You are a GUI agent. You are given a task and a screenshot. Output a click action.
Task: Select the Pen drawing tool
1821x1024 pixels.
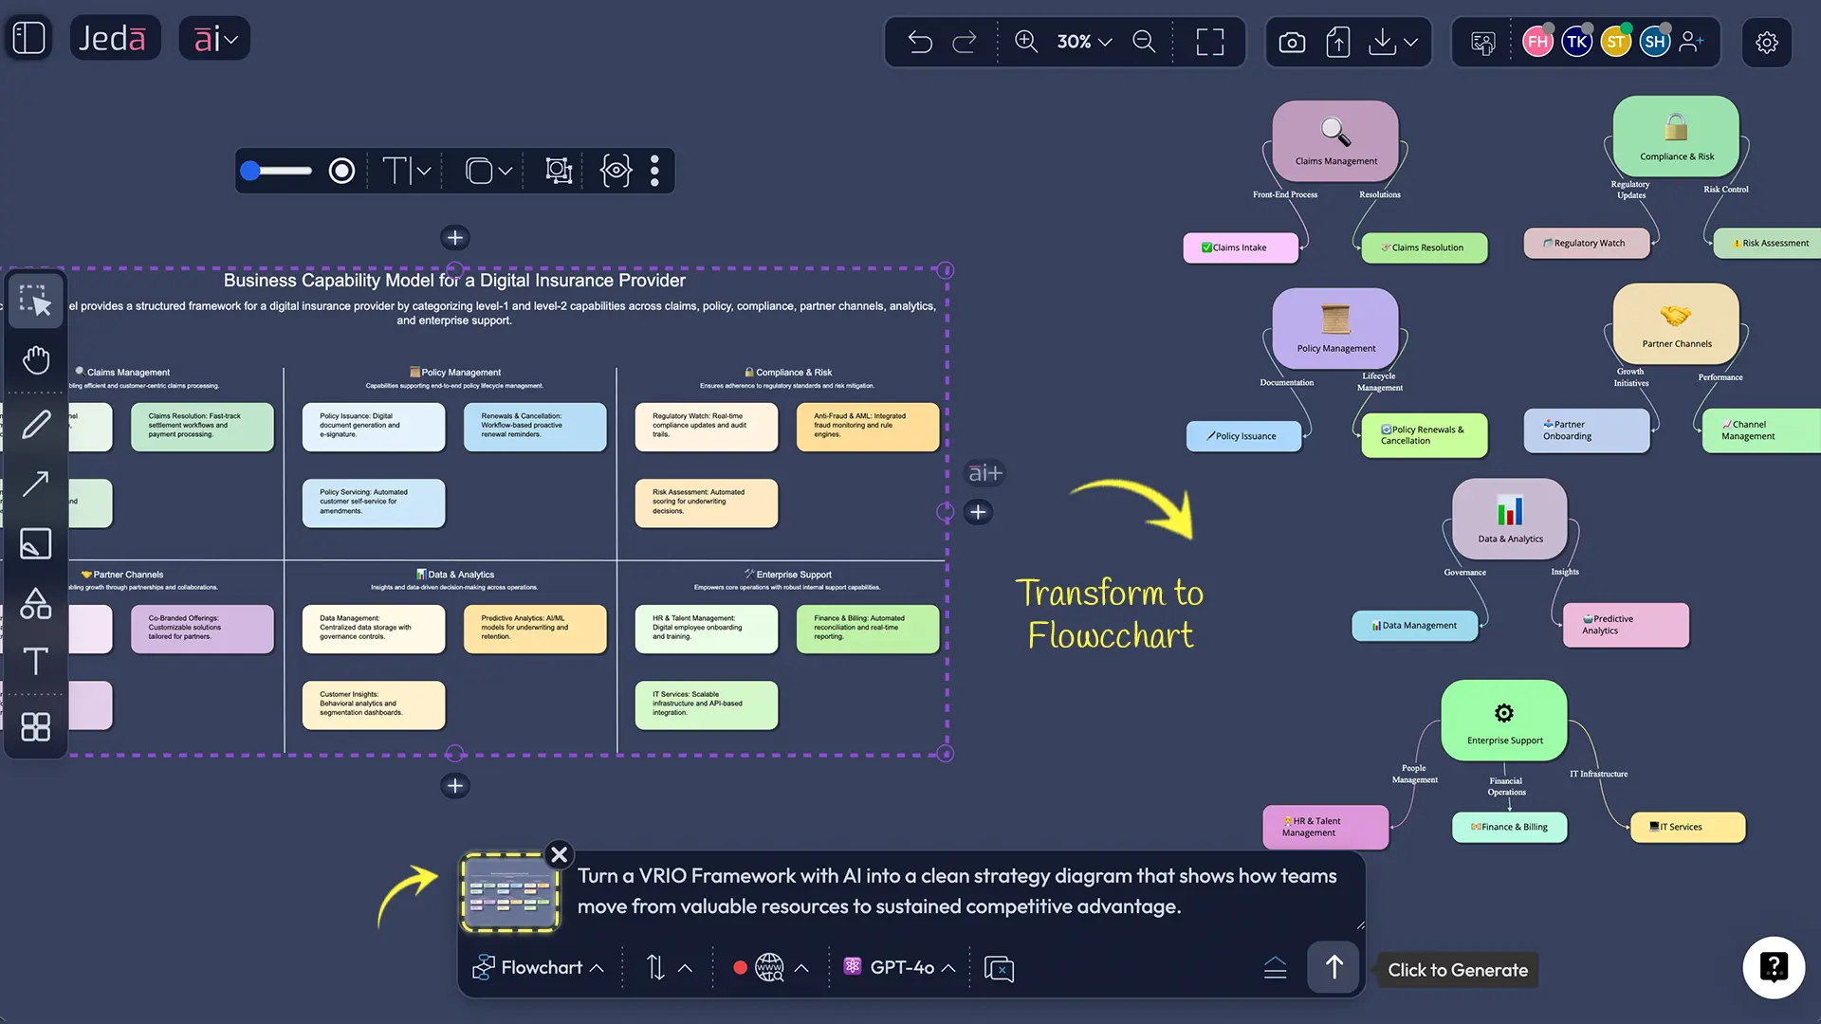coord(36,424)
